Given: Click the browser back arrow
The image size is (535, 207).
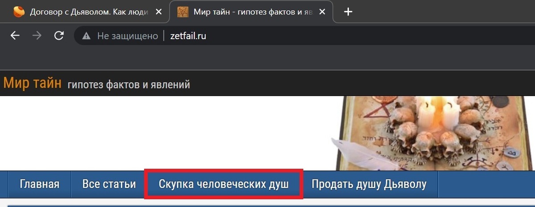Looking at the screenshot, I should point(15,36).
